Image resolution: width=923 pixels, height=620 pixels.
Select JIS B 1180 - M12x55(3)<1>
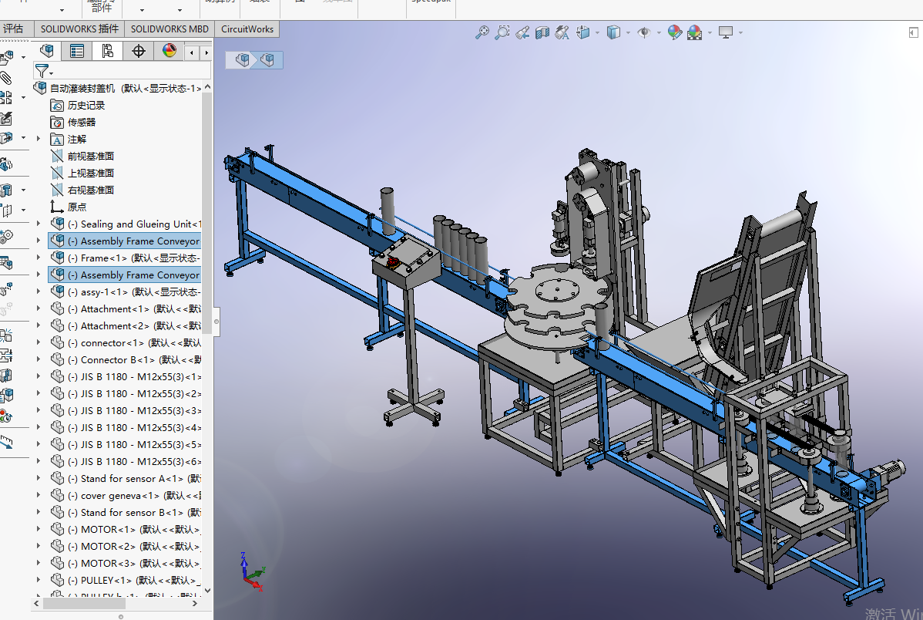click(x=126, y=376)
